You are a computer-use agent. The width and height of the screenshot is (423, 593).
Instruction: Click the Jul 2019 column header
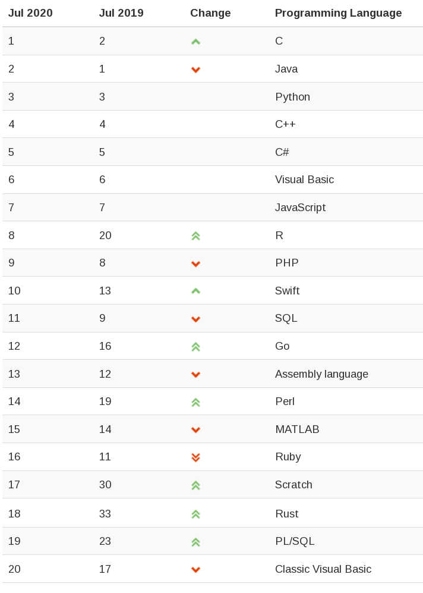coord(121,13)
